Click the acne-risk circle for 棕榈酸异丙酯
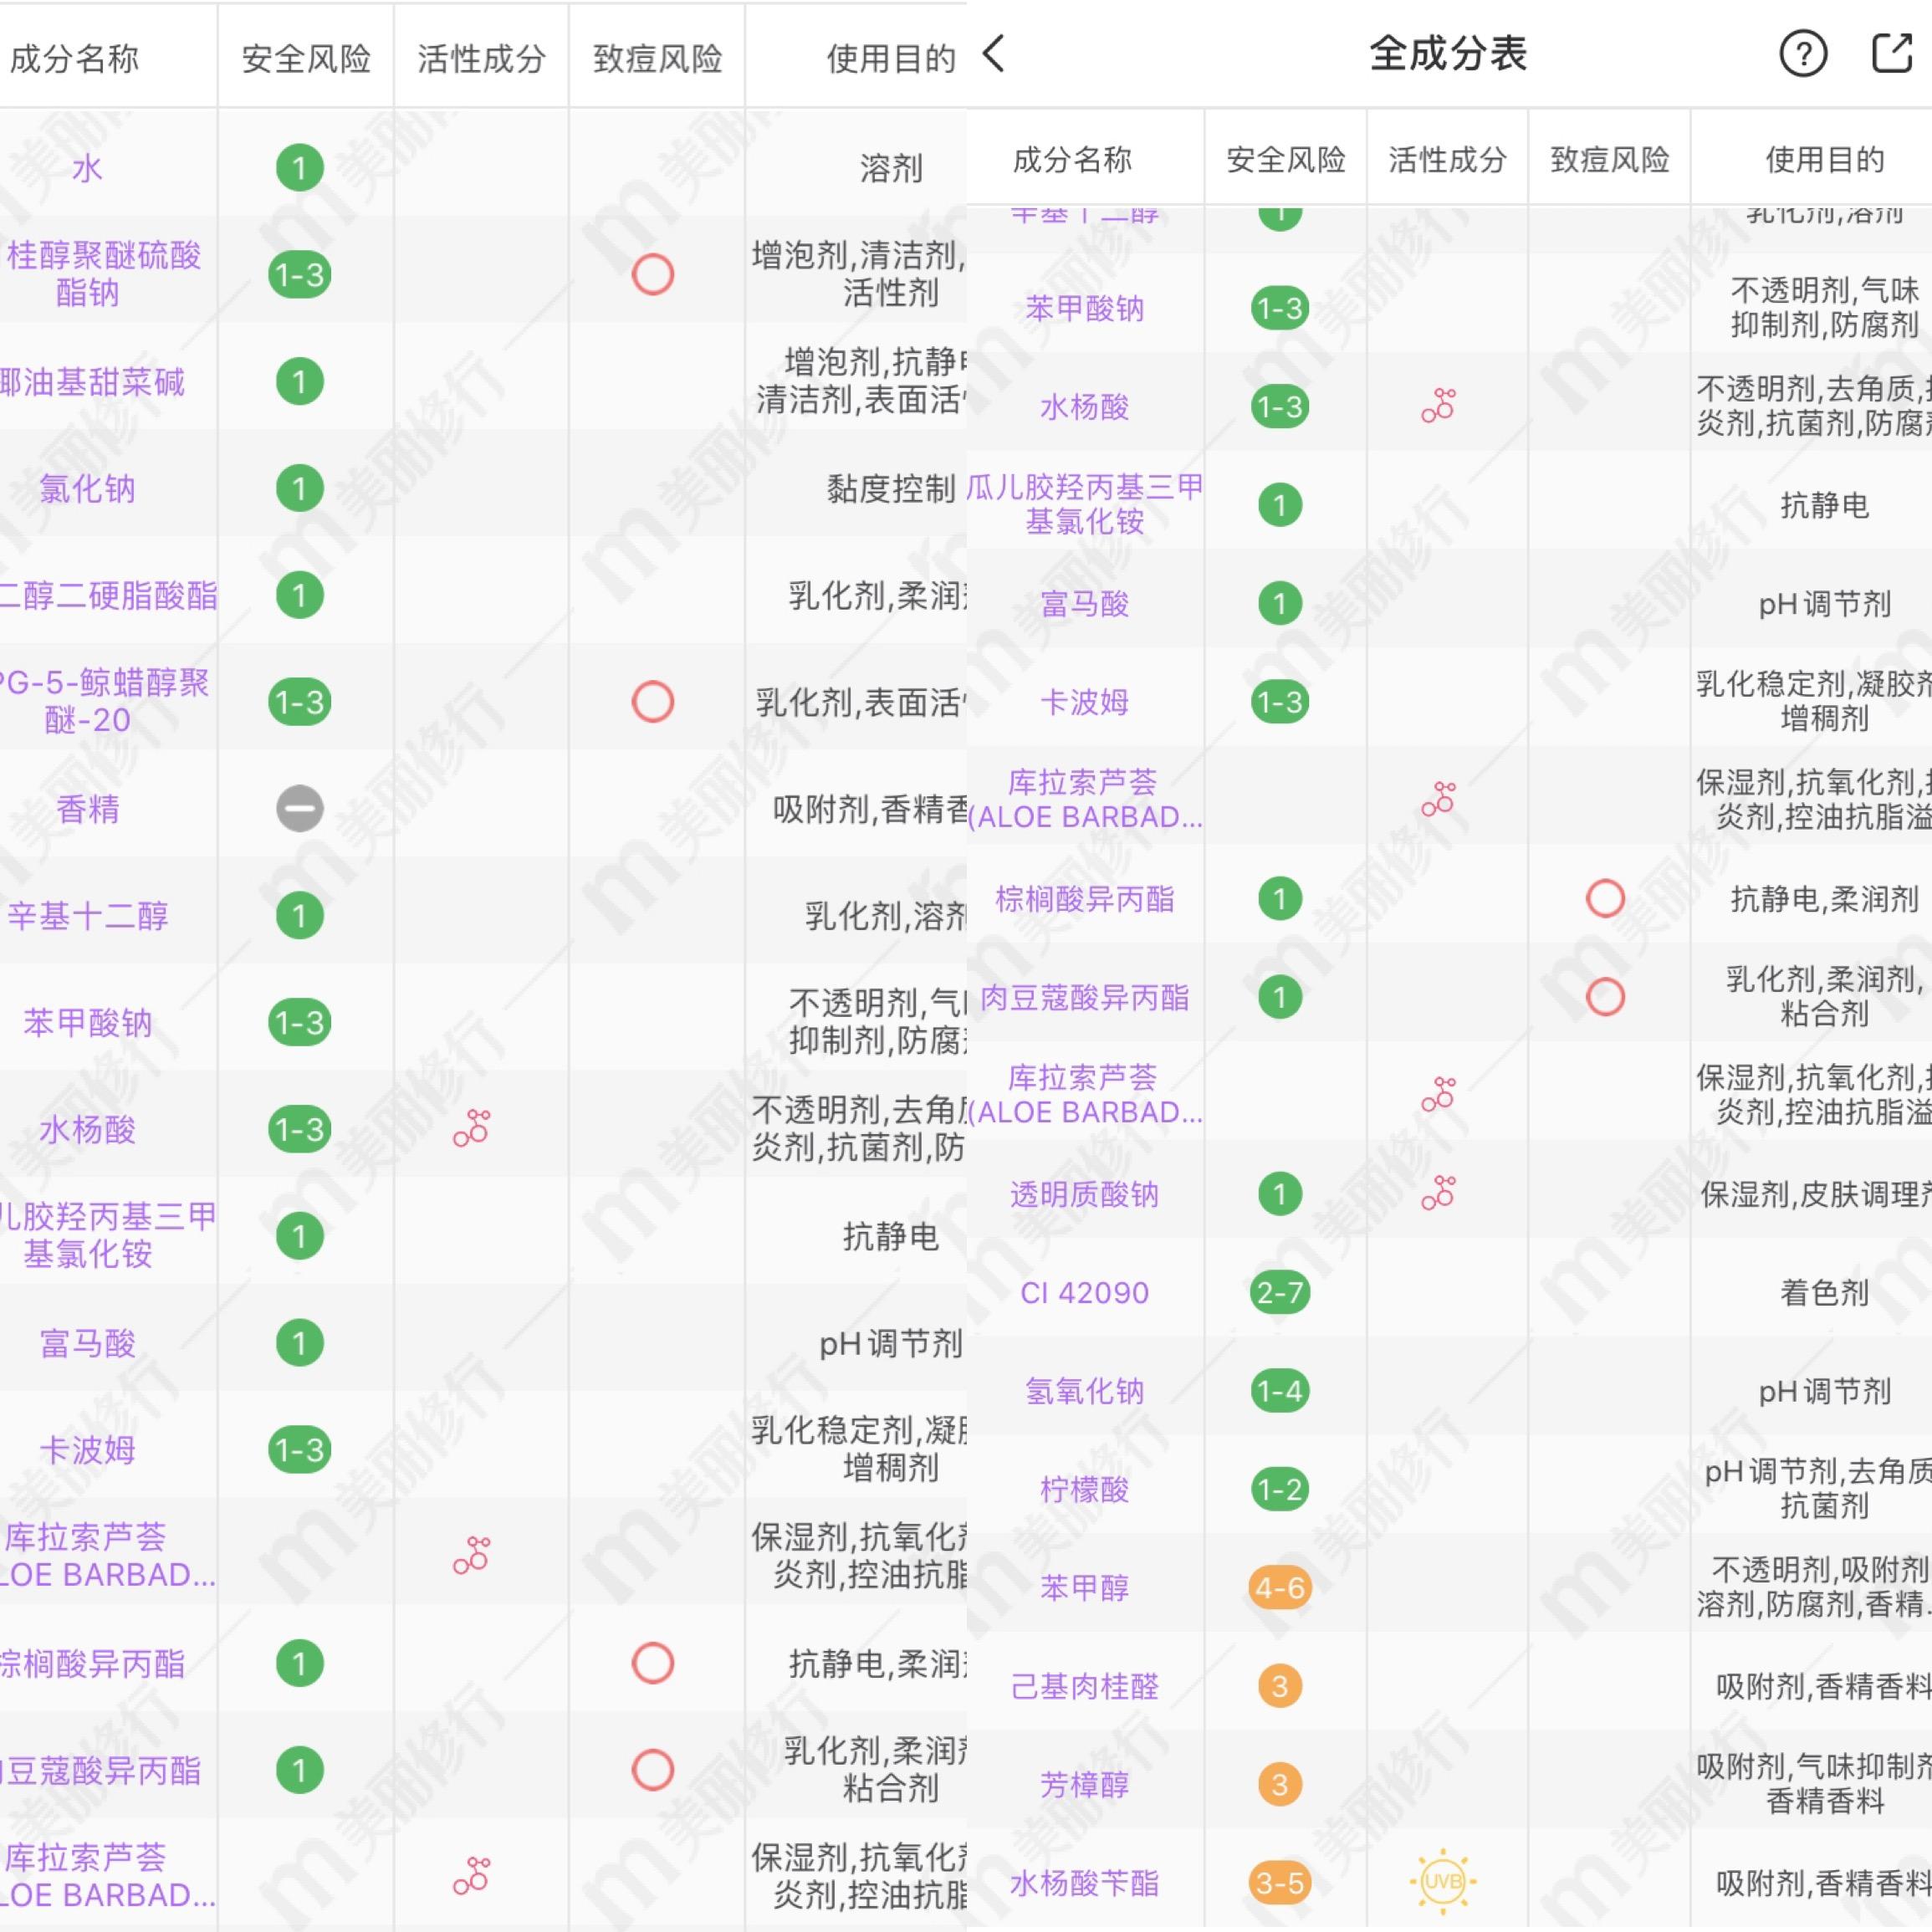The image size is (1932, 1932). (x=1607, y=899)
